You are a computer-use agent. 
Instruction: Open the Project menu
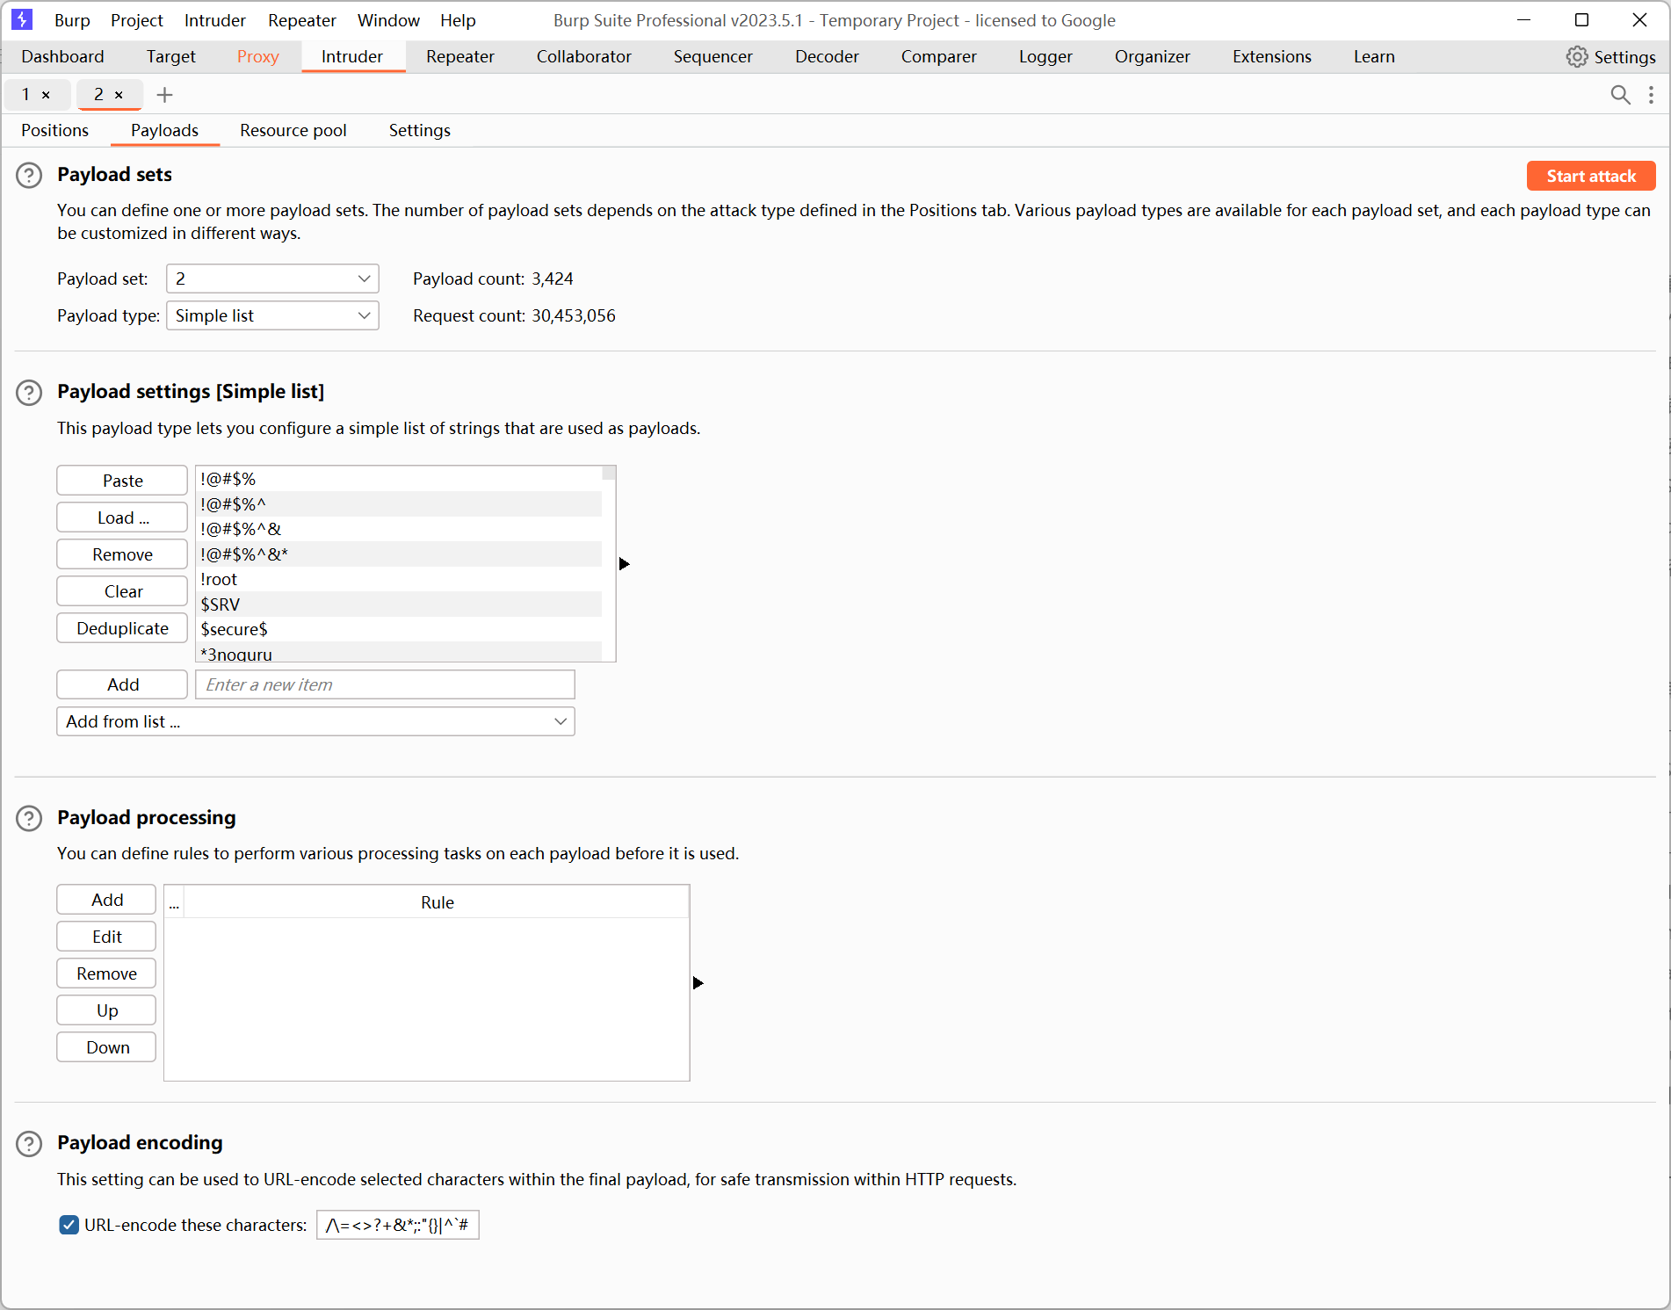[137, 20]
